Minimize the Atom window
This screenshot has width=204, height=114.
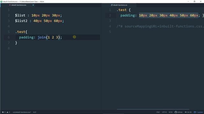[x=188, y=2]
